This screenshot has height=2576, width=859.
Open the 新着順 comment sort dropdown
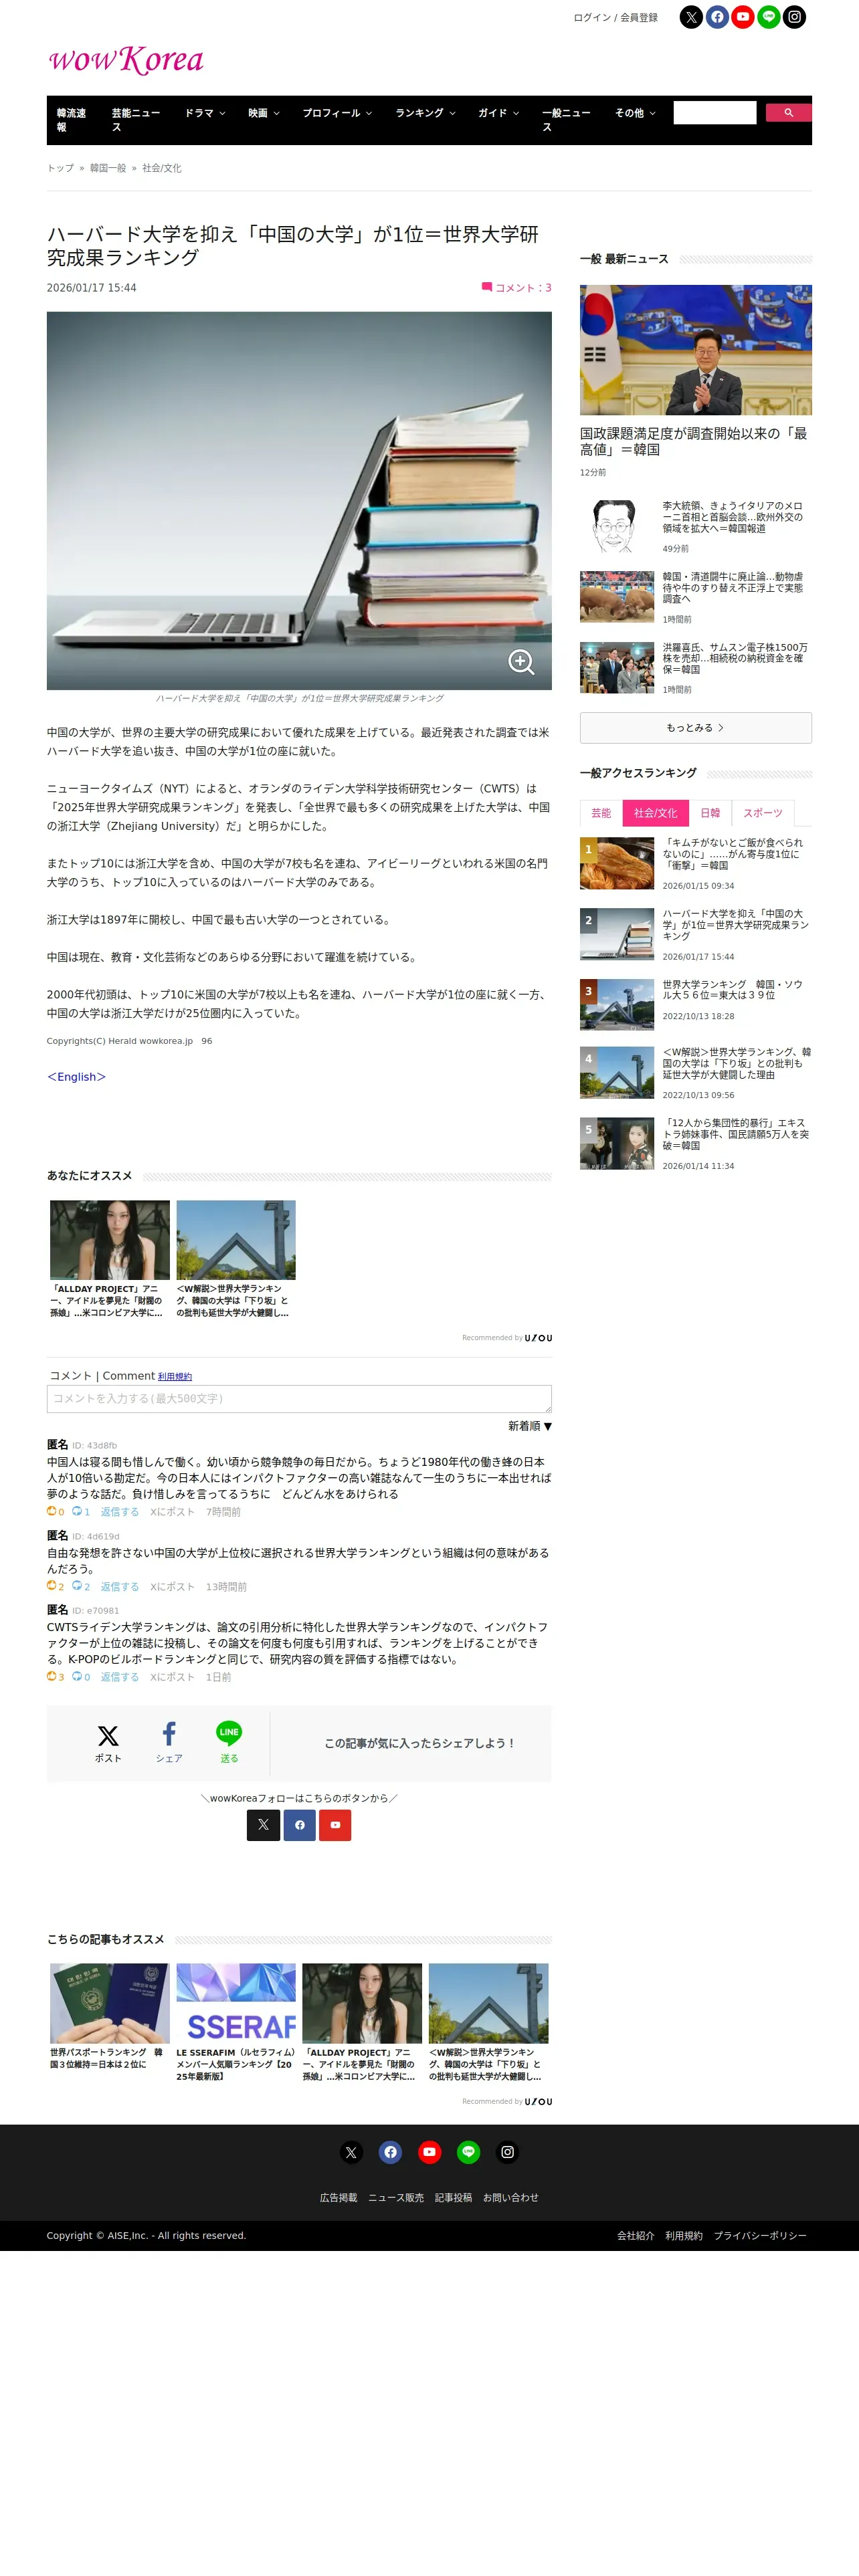click(529, 1426)
